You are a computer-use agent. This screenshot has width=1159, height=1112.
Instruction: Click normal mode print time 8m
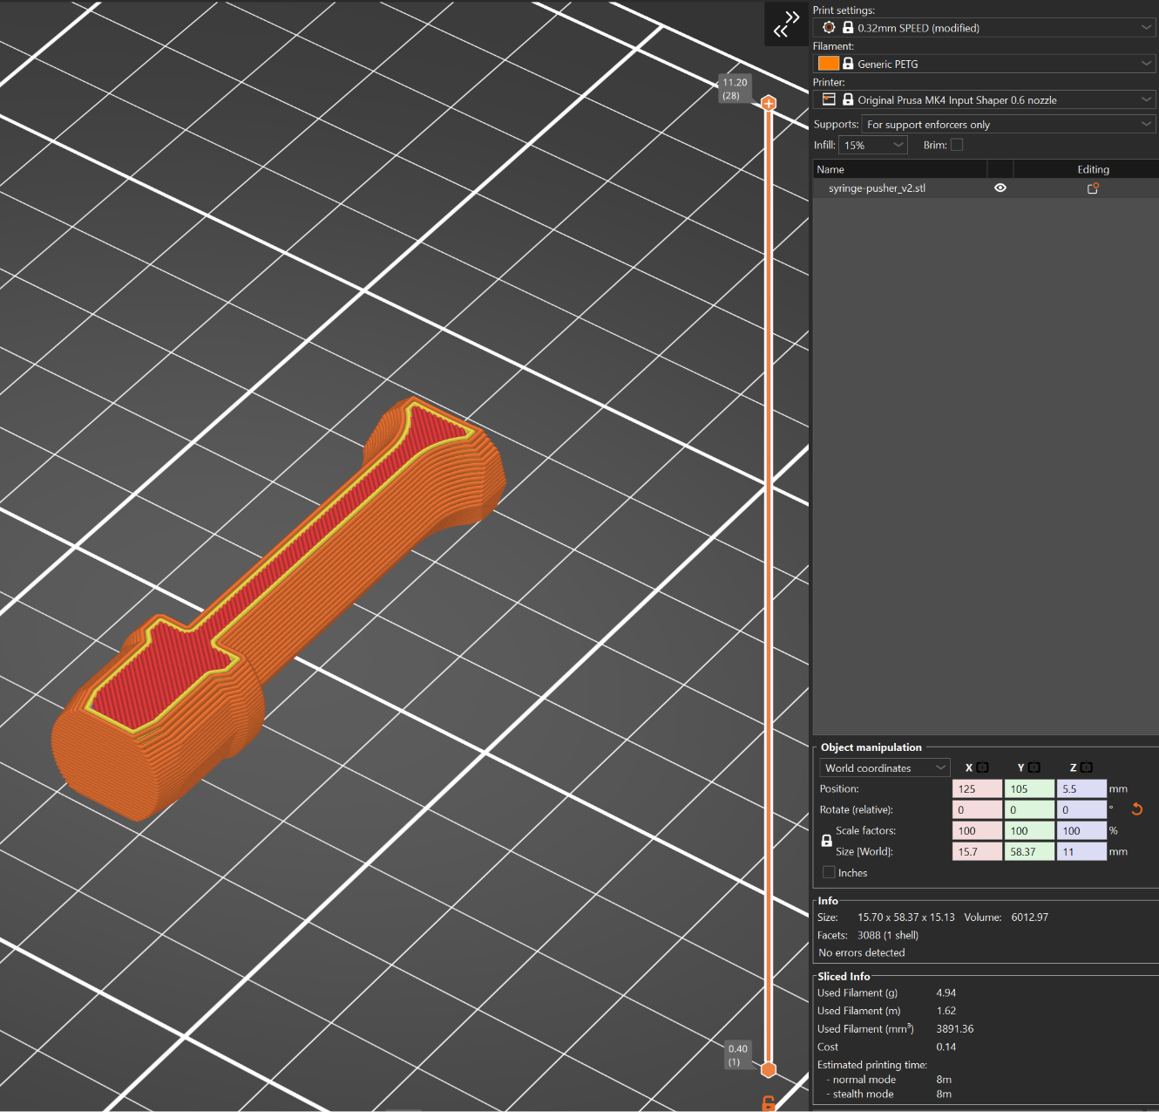click(944, 1080)
